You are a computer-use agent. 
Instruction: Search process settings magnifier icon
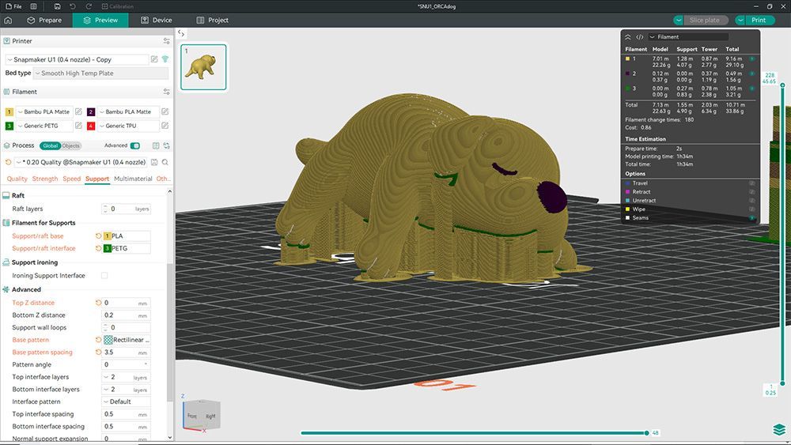(x=165, y=162)
